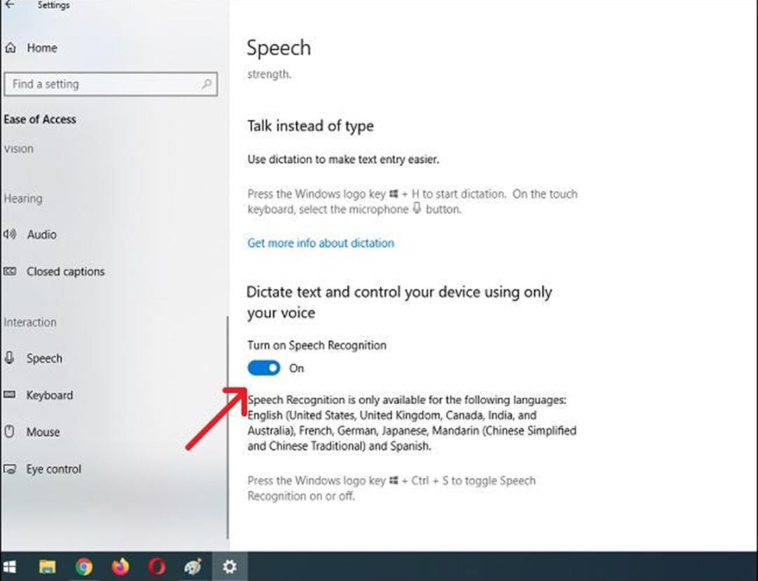
Task: Click the Home house icon
Action: tap(11, 48)
